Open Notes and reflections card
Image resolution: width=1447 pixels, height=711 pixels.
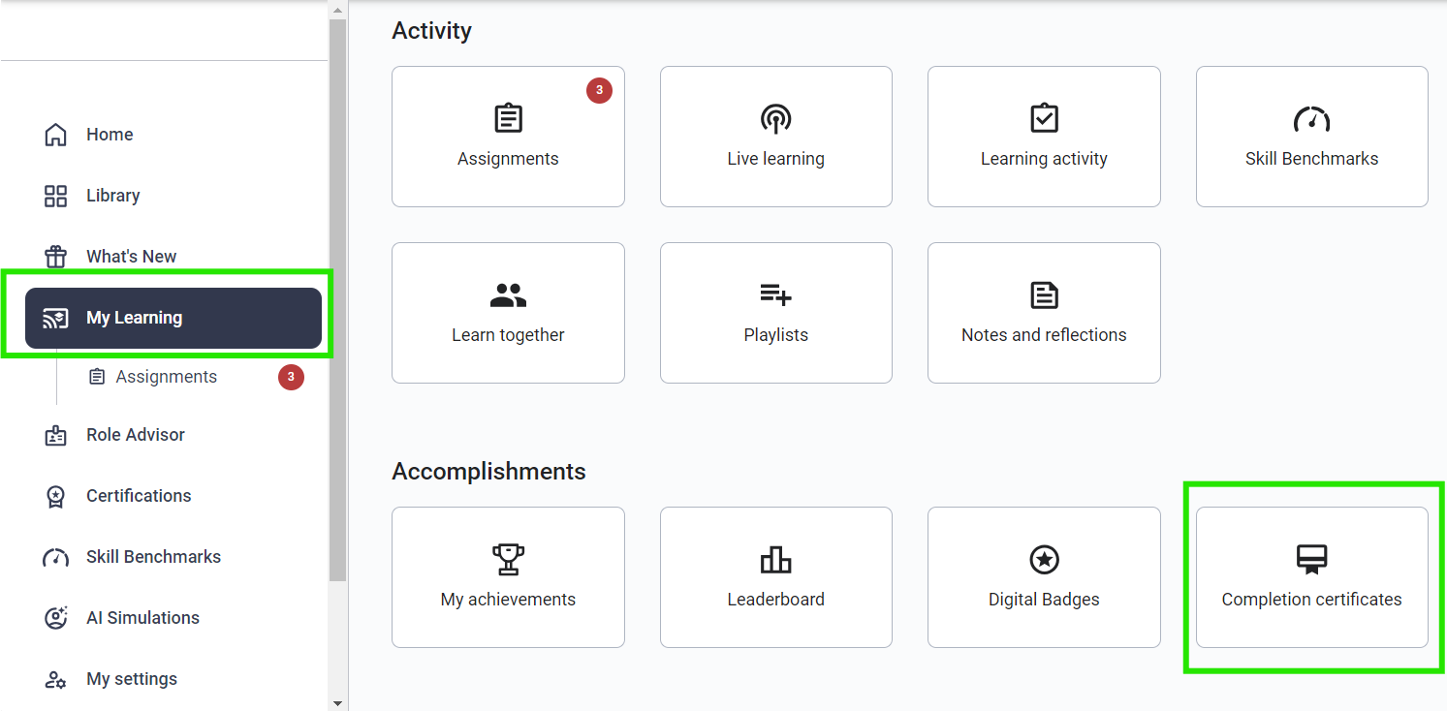pos(1044,313)
